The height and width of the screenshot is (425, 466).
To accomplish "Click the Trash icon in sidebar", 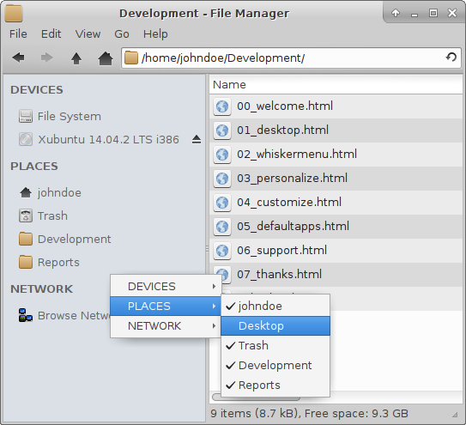I will [x=26, y=216].
